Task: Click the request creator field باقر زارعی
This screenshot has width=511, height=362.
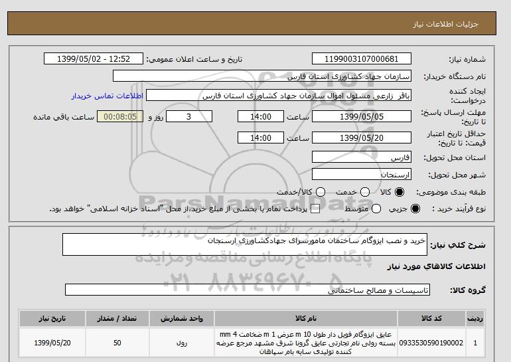Action: click(x=279, y=96)
